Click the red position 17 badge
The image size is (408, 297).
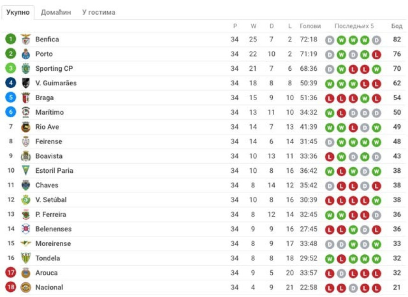[x=10, y=272]
